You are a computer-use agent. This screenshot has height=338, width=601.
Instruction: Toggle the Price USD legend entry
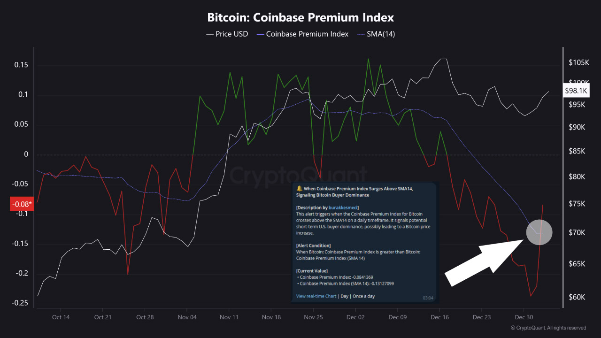click(227, 34)
